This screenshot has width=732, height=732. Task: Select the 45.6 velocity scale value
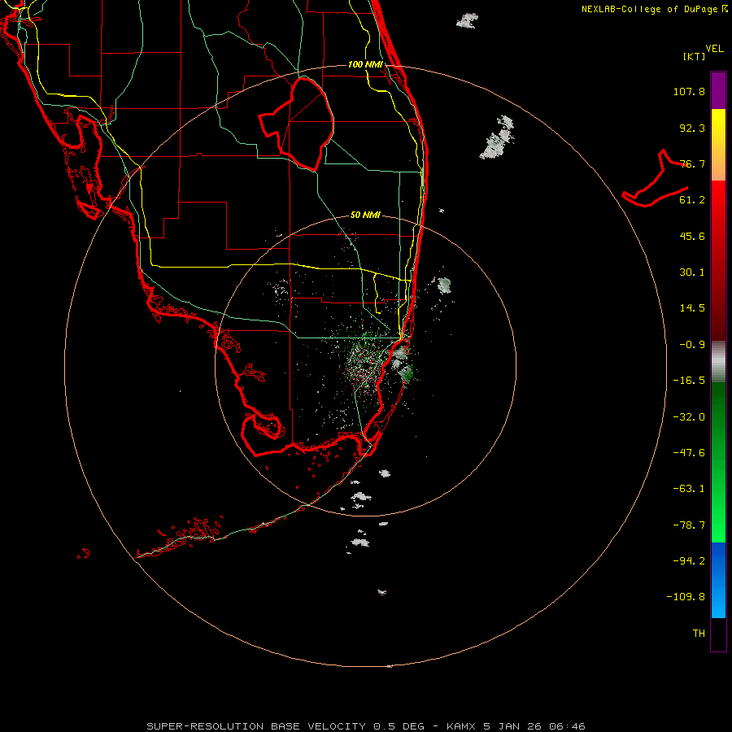coord(692,236)
